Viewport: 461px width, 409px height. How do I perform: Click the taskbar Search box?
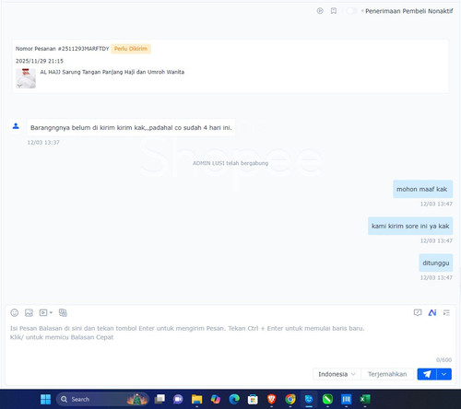[x=102, y=399]
